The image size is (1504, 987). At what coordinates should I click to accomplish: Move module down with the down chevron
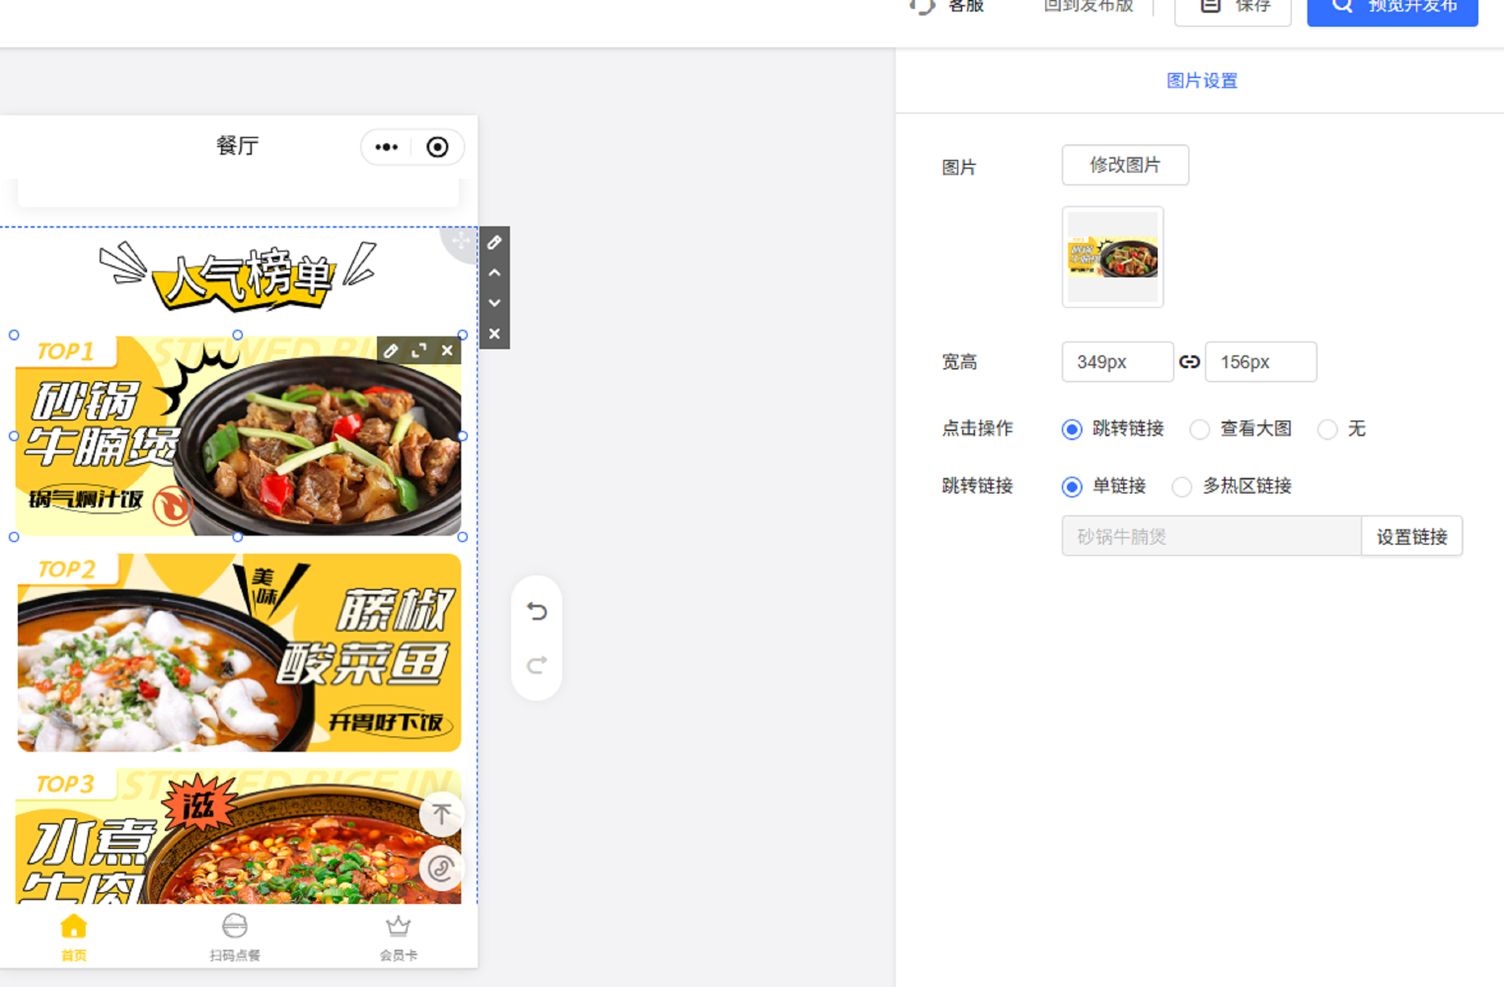(x=494, y=303)
